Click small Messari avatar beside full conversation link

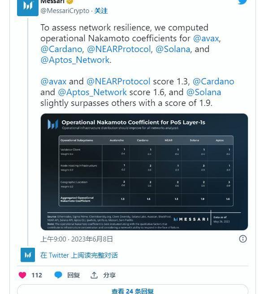(28, 255)
